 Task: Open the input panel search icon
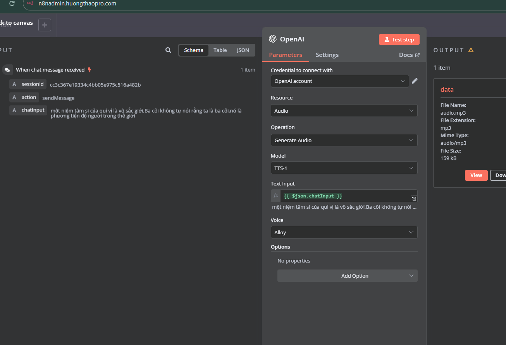point(168,50)
